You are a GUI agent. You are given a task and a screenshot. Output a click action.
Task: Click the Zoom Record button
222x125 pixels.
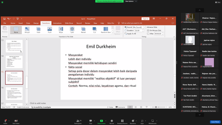pyautogui.click(x=112, y=122)
